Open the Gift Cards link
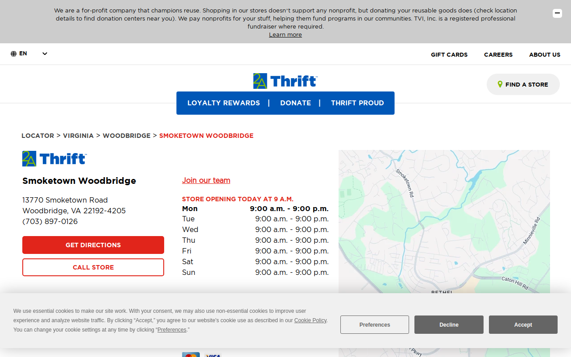 pyautogui.click(x=449, y=54)
